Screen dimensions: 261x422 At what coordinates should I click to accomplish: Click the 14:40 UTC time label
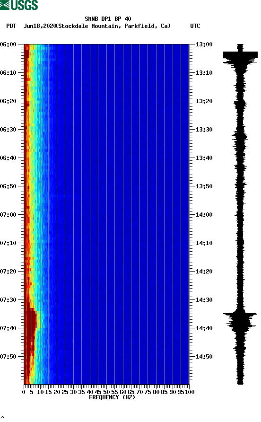(204, 328)
